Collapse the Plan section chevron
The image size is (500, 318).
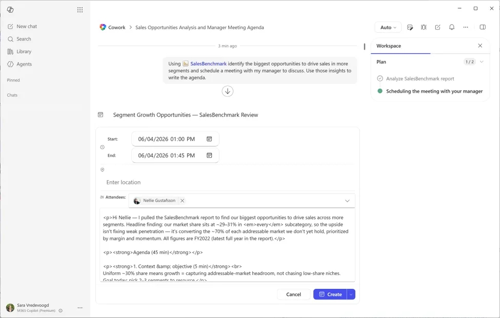pyautogui.click(x=482, y=62)
